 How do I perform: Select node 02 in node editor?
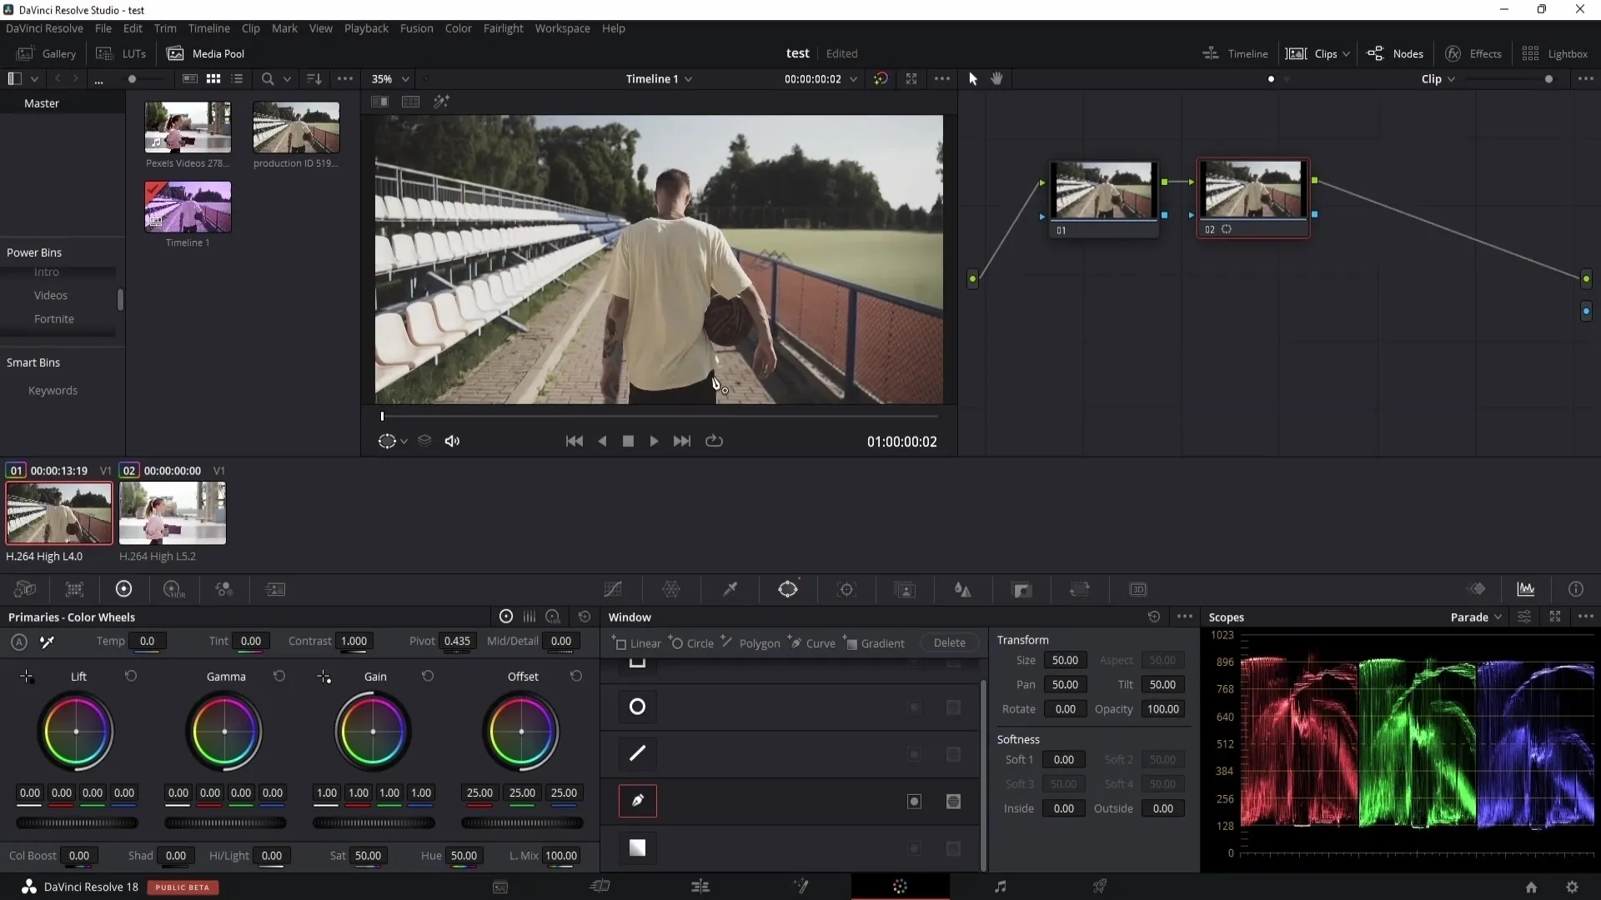tap(1252, 198)
